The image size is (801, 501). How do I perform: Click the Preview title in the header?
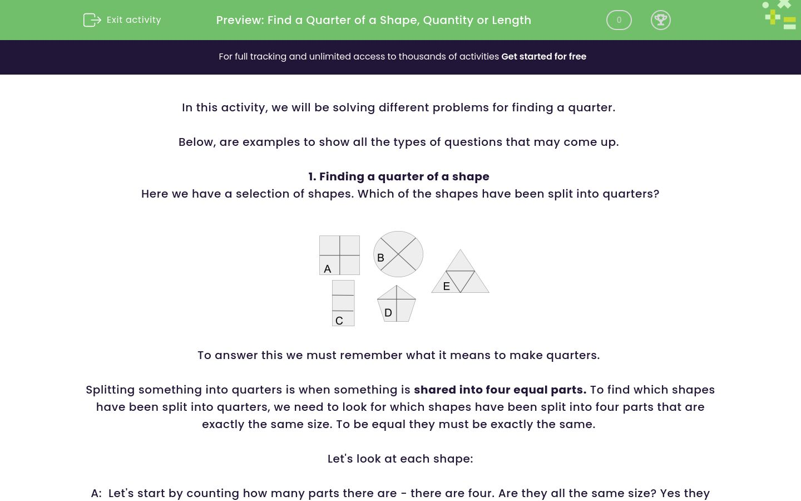[x=374, y=20]
